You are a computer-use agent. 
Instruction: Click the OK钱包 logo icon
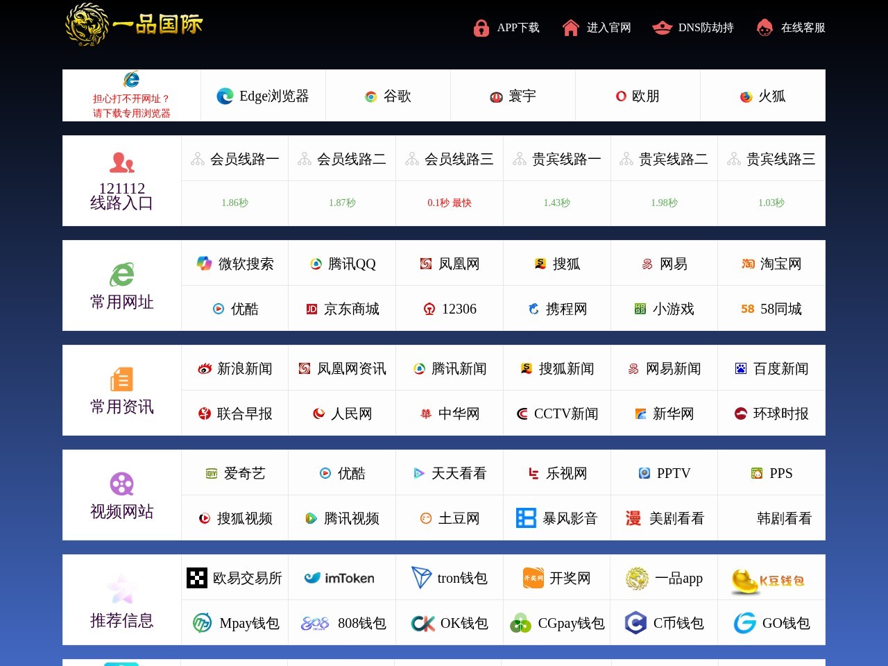click(423, 624)
